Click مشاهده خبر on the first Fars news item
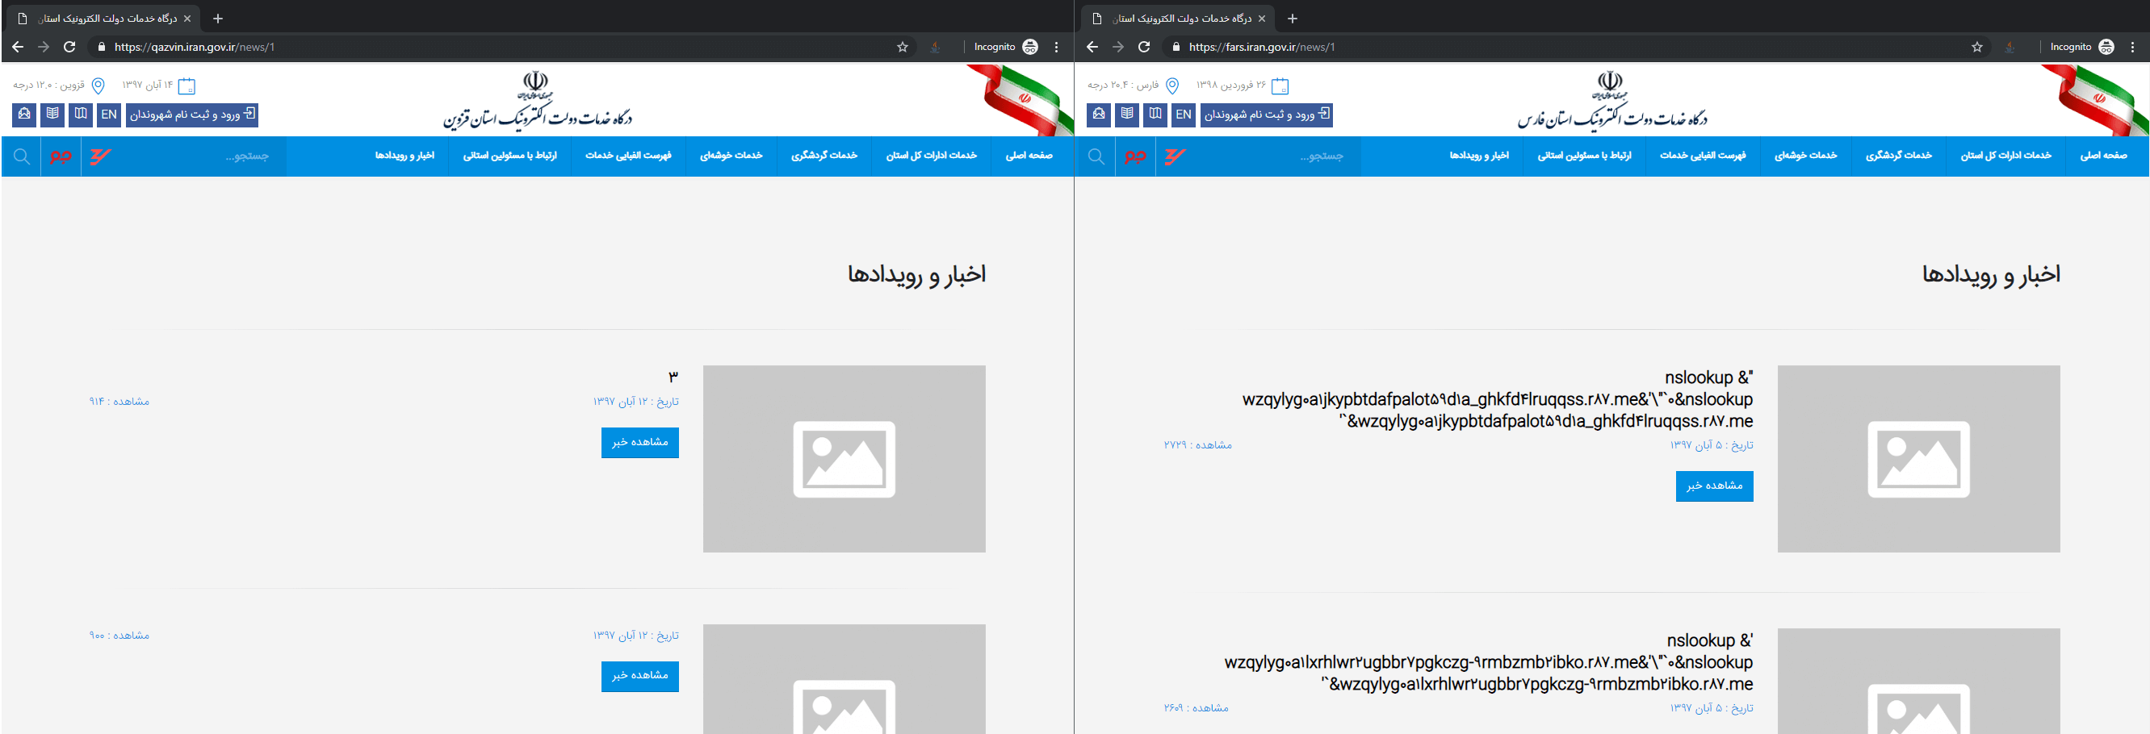Screen dimensions: 2150x734 tap(1714, 486)
